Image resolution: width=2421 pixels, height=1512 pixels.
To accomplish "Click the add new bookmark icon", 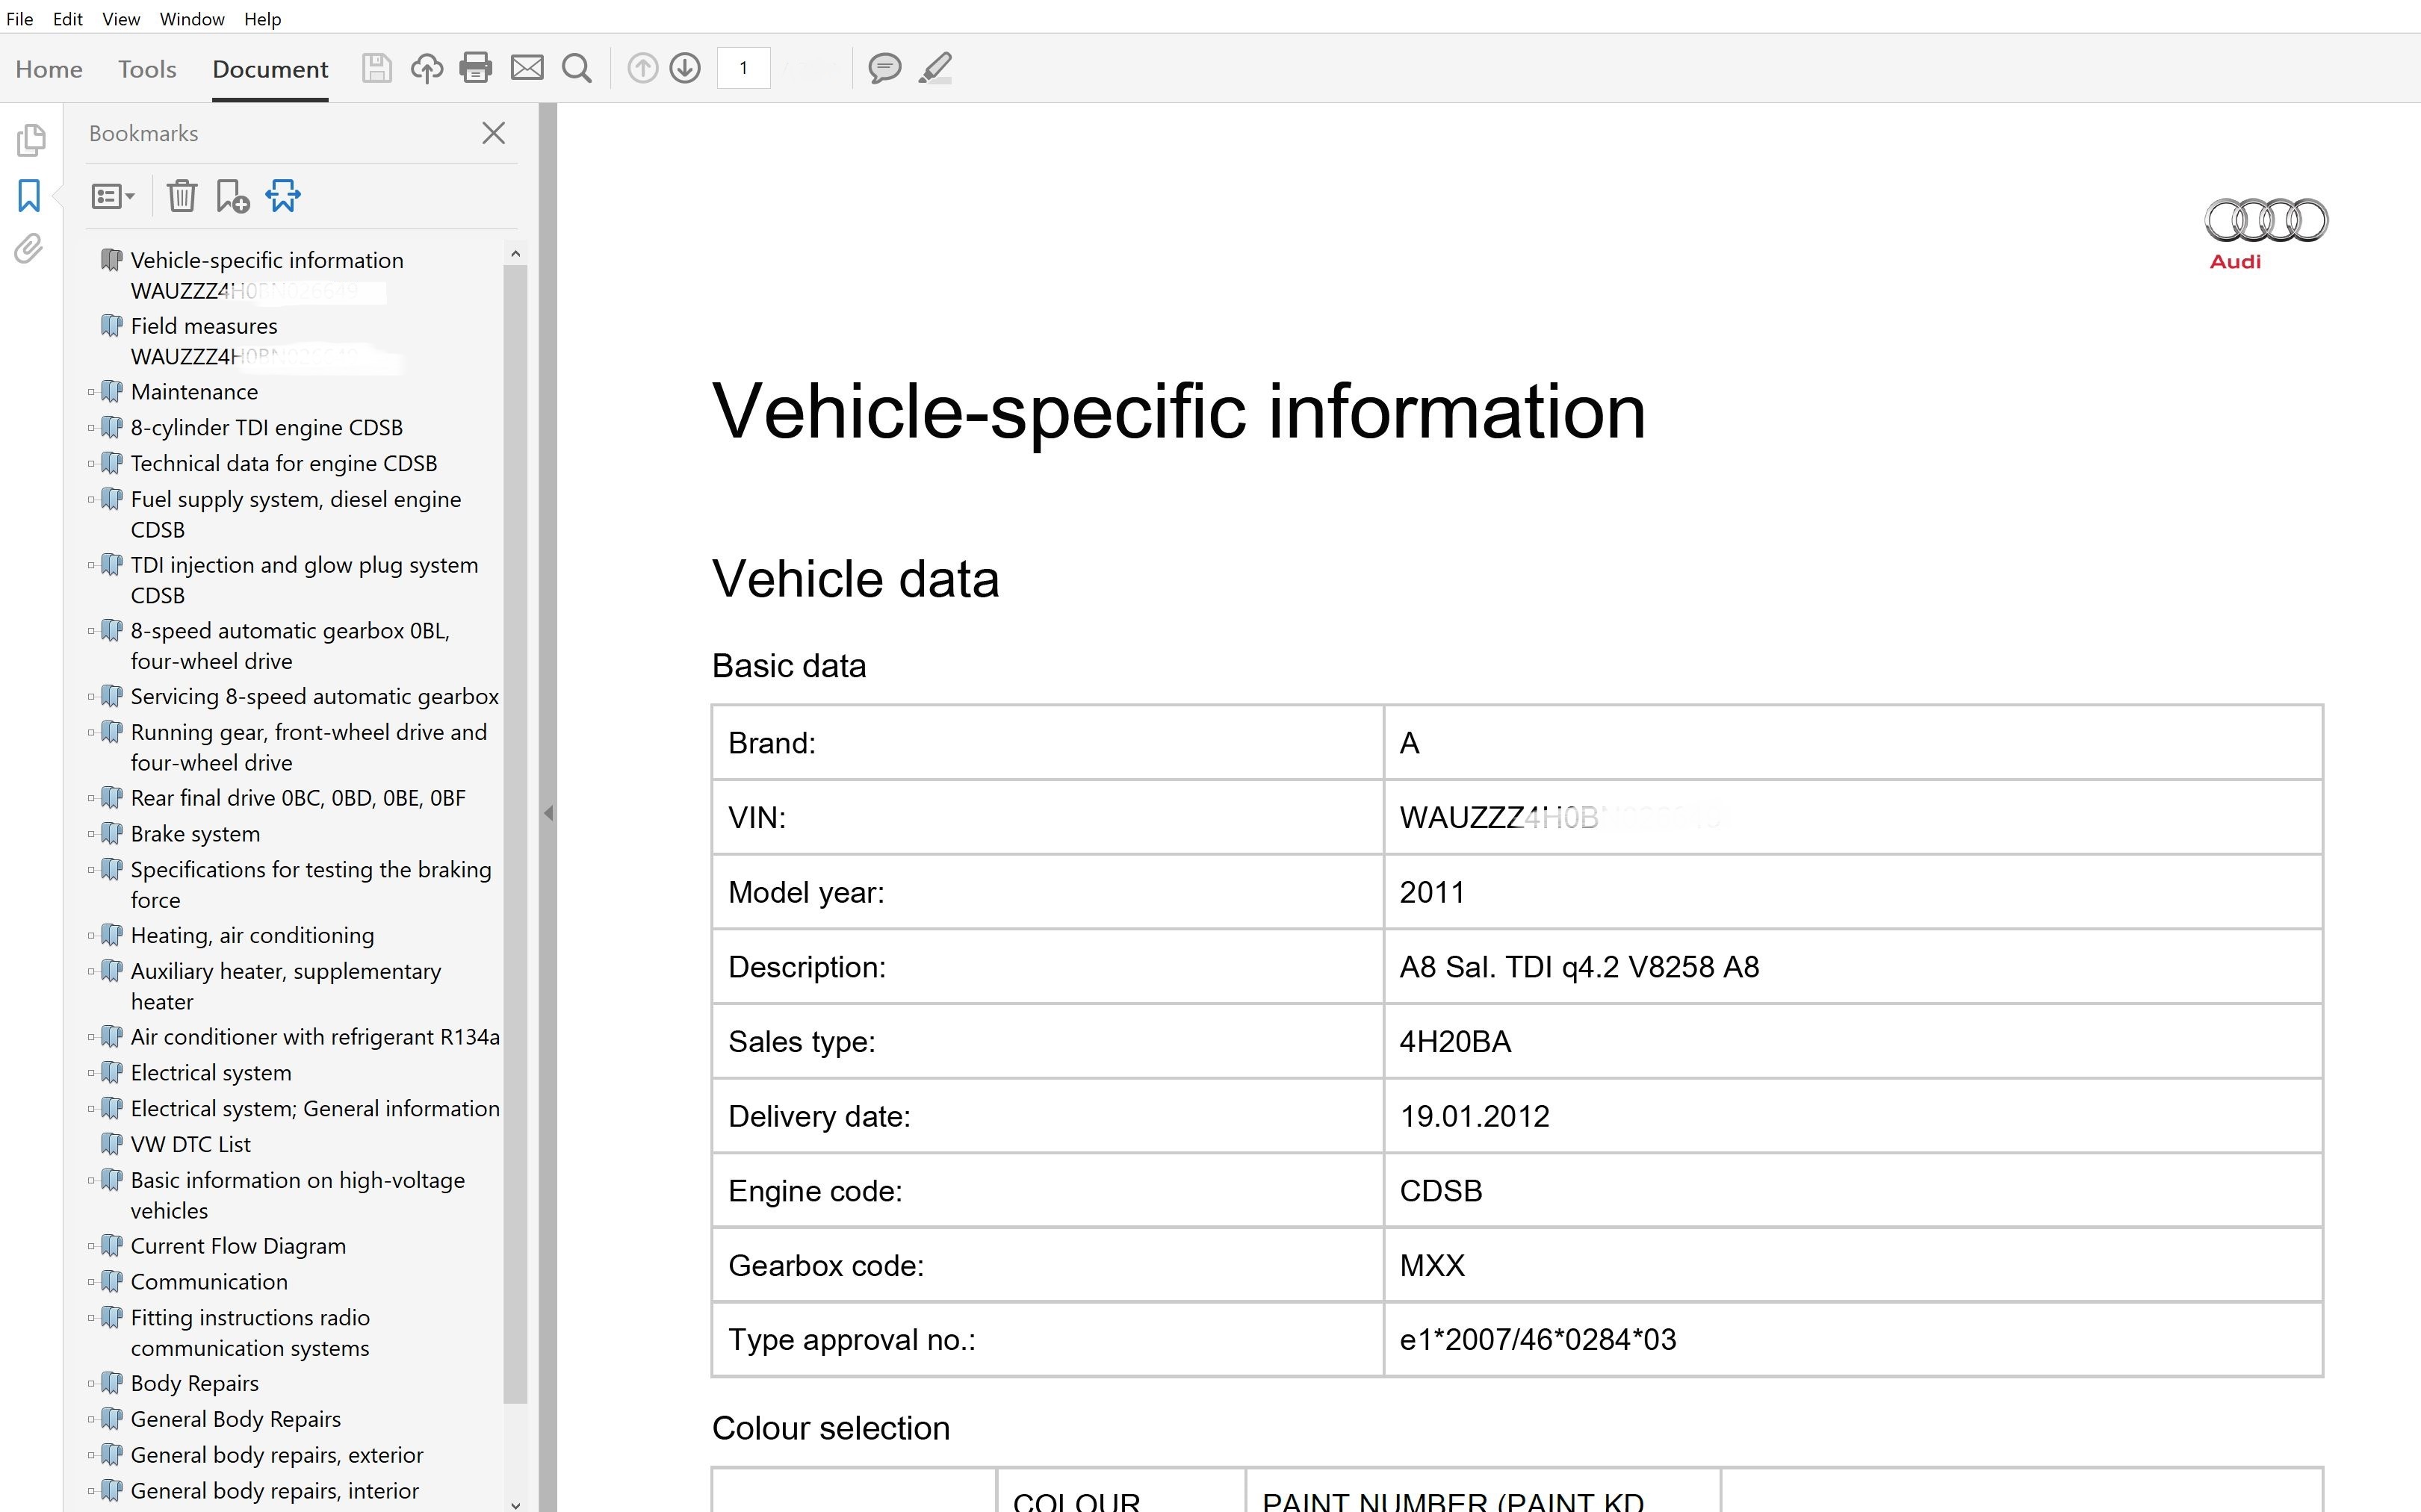I will 232,196.
